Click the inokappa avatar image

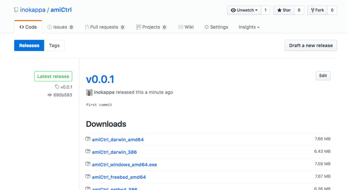(x=89, y=92)
